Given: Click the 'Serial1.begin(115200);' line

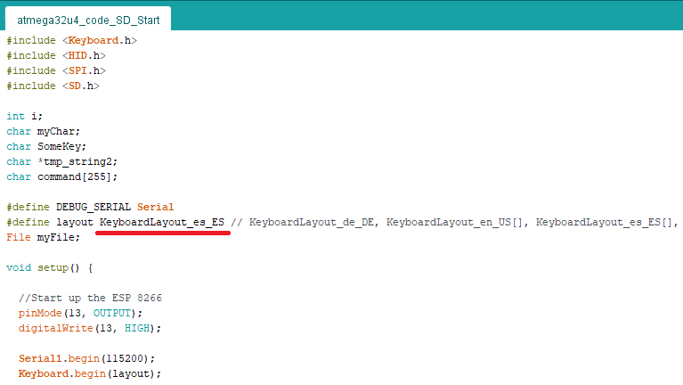Looking at the screenshot, I should [x=86, y=358].
